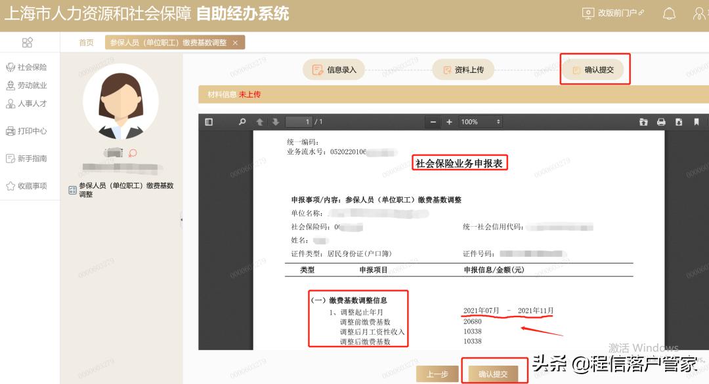Image resolution: width=709 pixels, height=384 pixels.
Task: Click the apps grid icon above the sidebar
Action: pos(28,41)
